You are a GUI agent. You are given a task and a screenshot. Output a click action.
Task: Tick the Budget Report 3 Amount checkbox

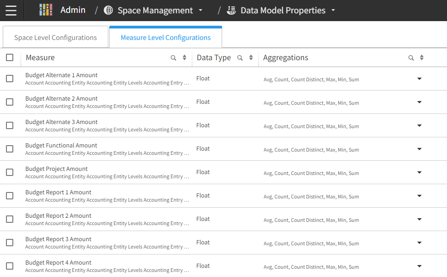(x=10, y=243)
